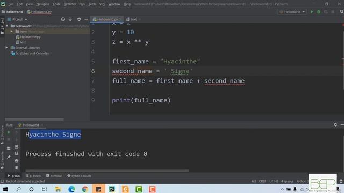Rerun Helloworld from Run panel
Viewport: 344px width, 193px height.
pyautogui.click(x=9, y=132)
